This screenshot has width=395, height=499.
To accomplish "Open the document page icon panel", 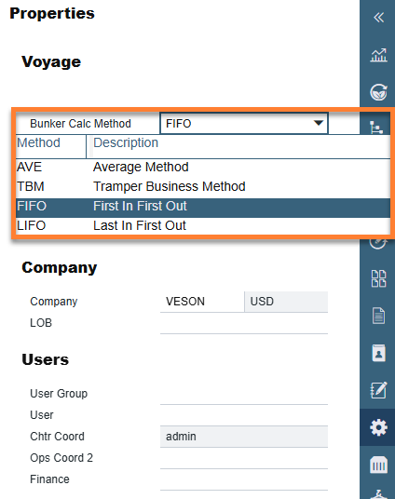I will click(x=378, y=316).
